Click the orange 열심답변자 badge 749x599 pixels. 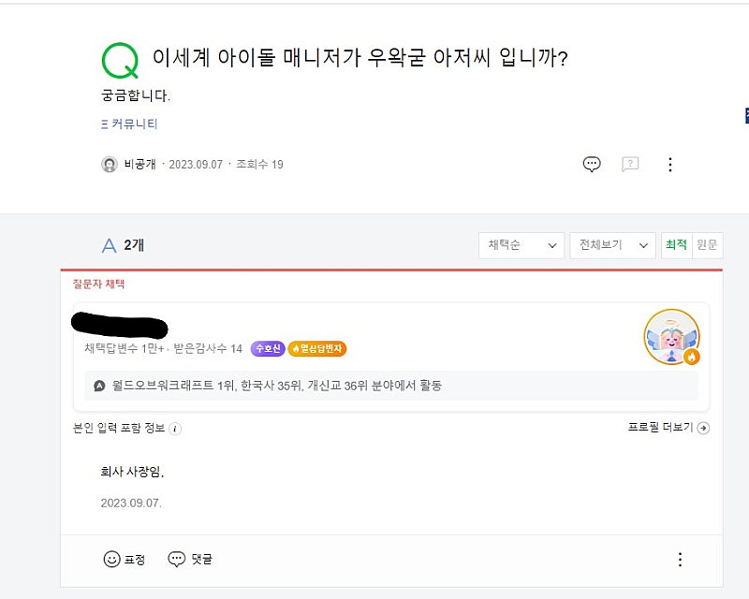click(317, 349)
